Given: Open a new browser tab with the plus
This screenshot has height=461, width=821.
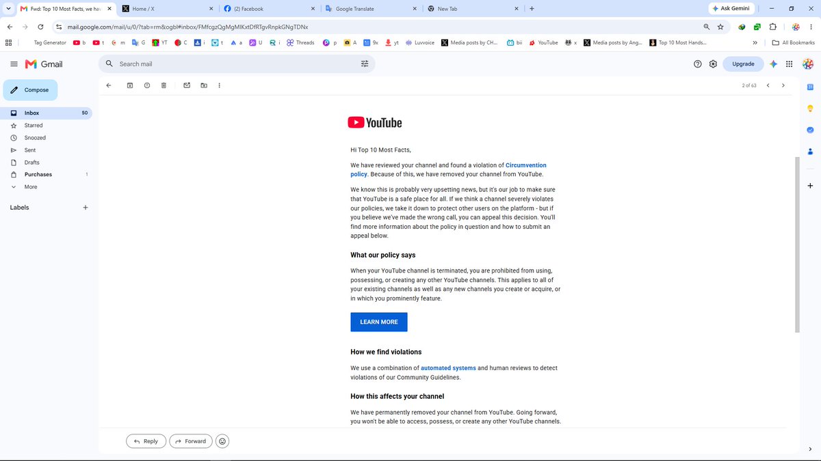Looking at the screenshot, I should [x=532, y=9].
